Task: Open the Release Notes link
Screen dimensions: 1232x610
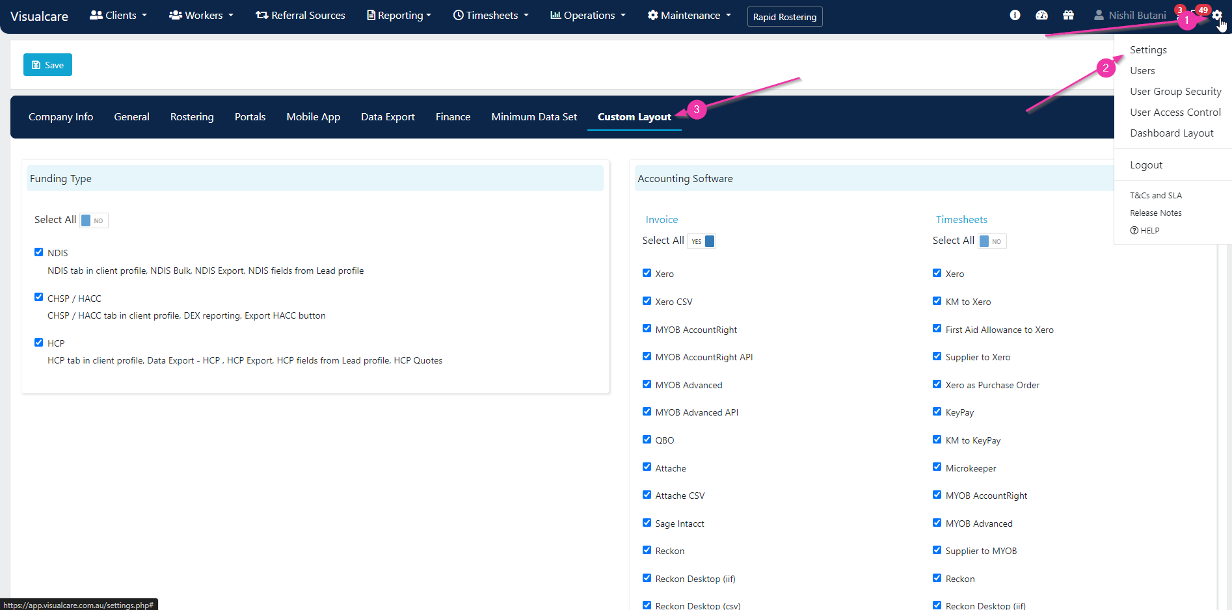Action: 1155,213
